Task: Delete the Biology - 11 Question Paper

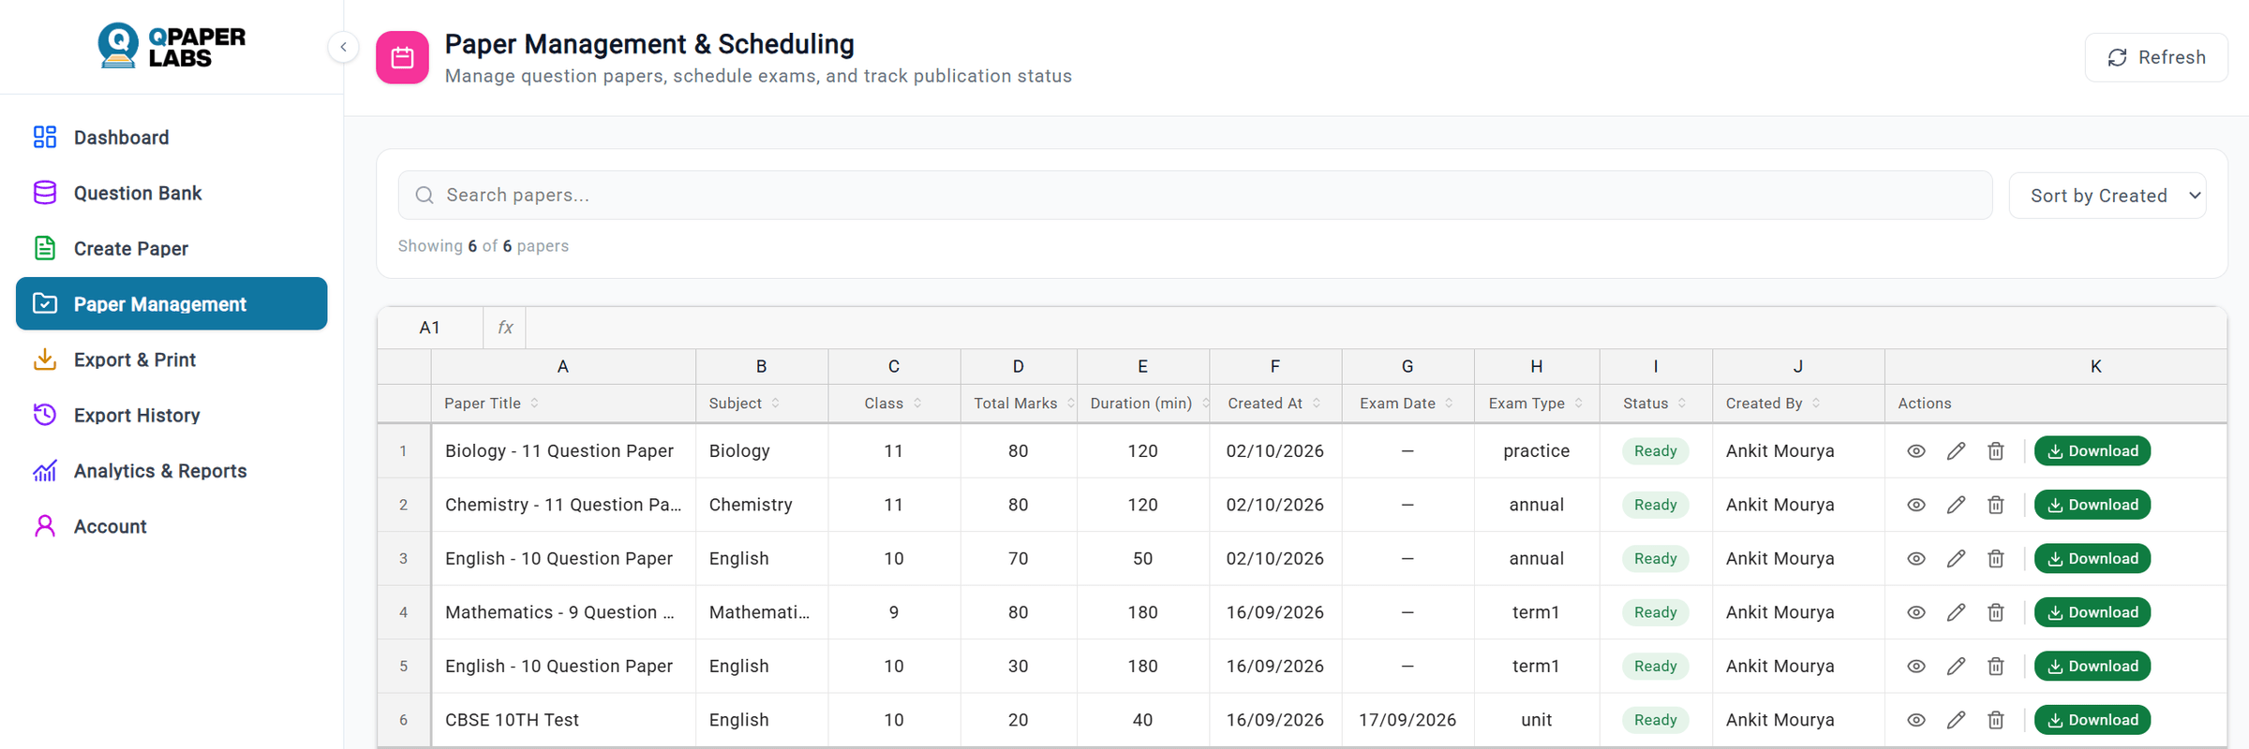Action: pyautogui.click(x=1996, y=451)
